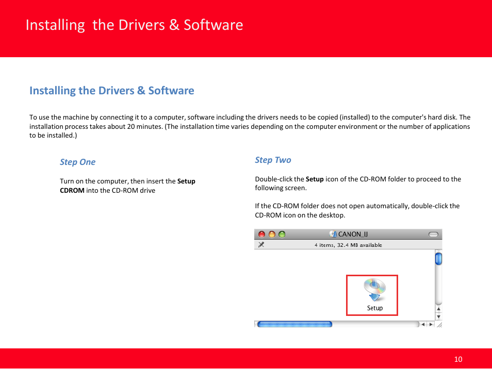Click the scroll down arrow
The height and width of the screenshot is (369, 492).
tap(438, 316)
